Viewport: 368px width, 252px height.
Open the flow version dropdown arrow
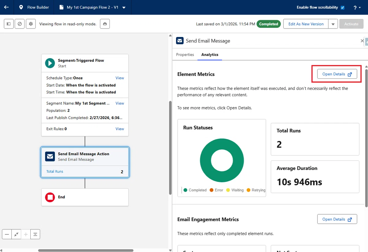coord(124,8)
